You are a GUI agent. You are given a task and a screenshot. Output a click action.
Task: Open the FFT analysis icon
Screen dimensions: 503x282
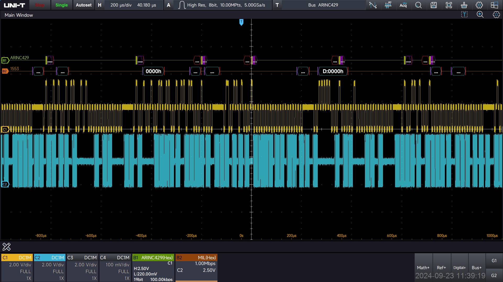[388, 5]
